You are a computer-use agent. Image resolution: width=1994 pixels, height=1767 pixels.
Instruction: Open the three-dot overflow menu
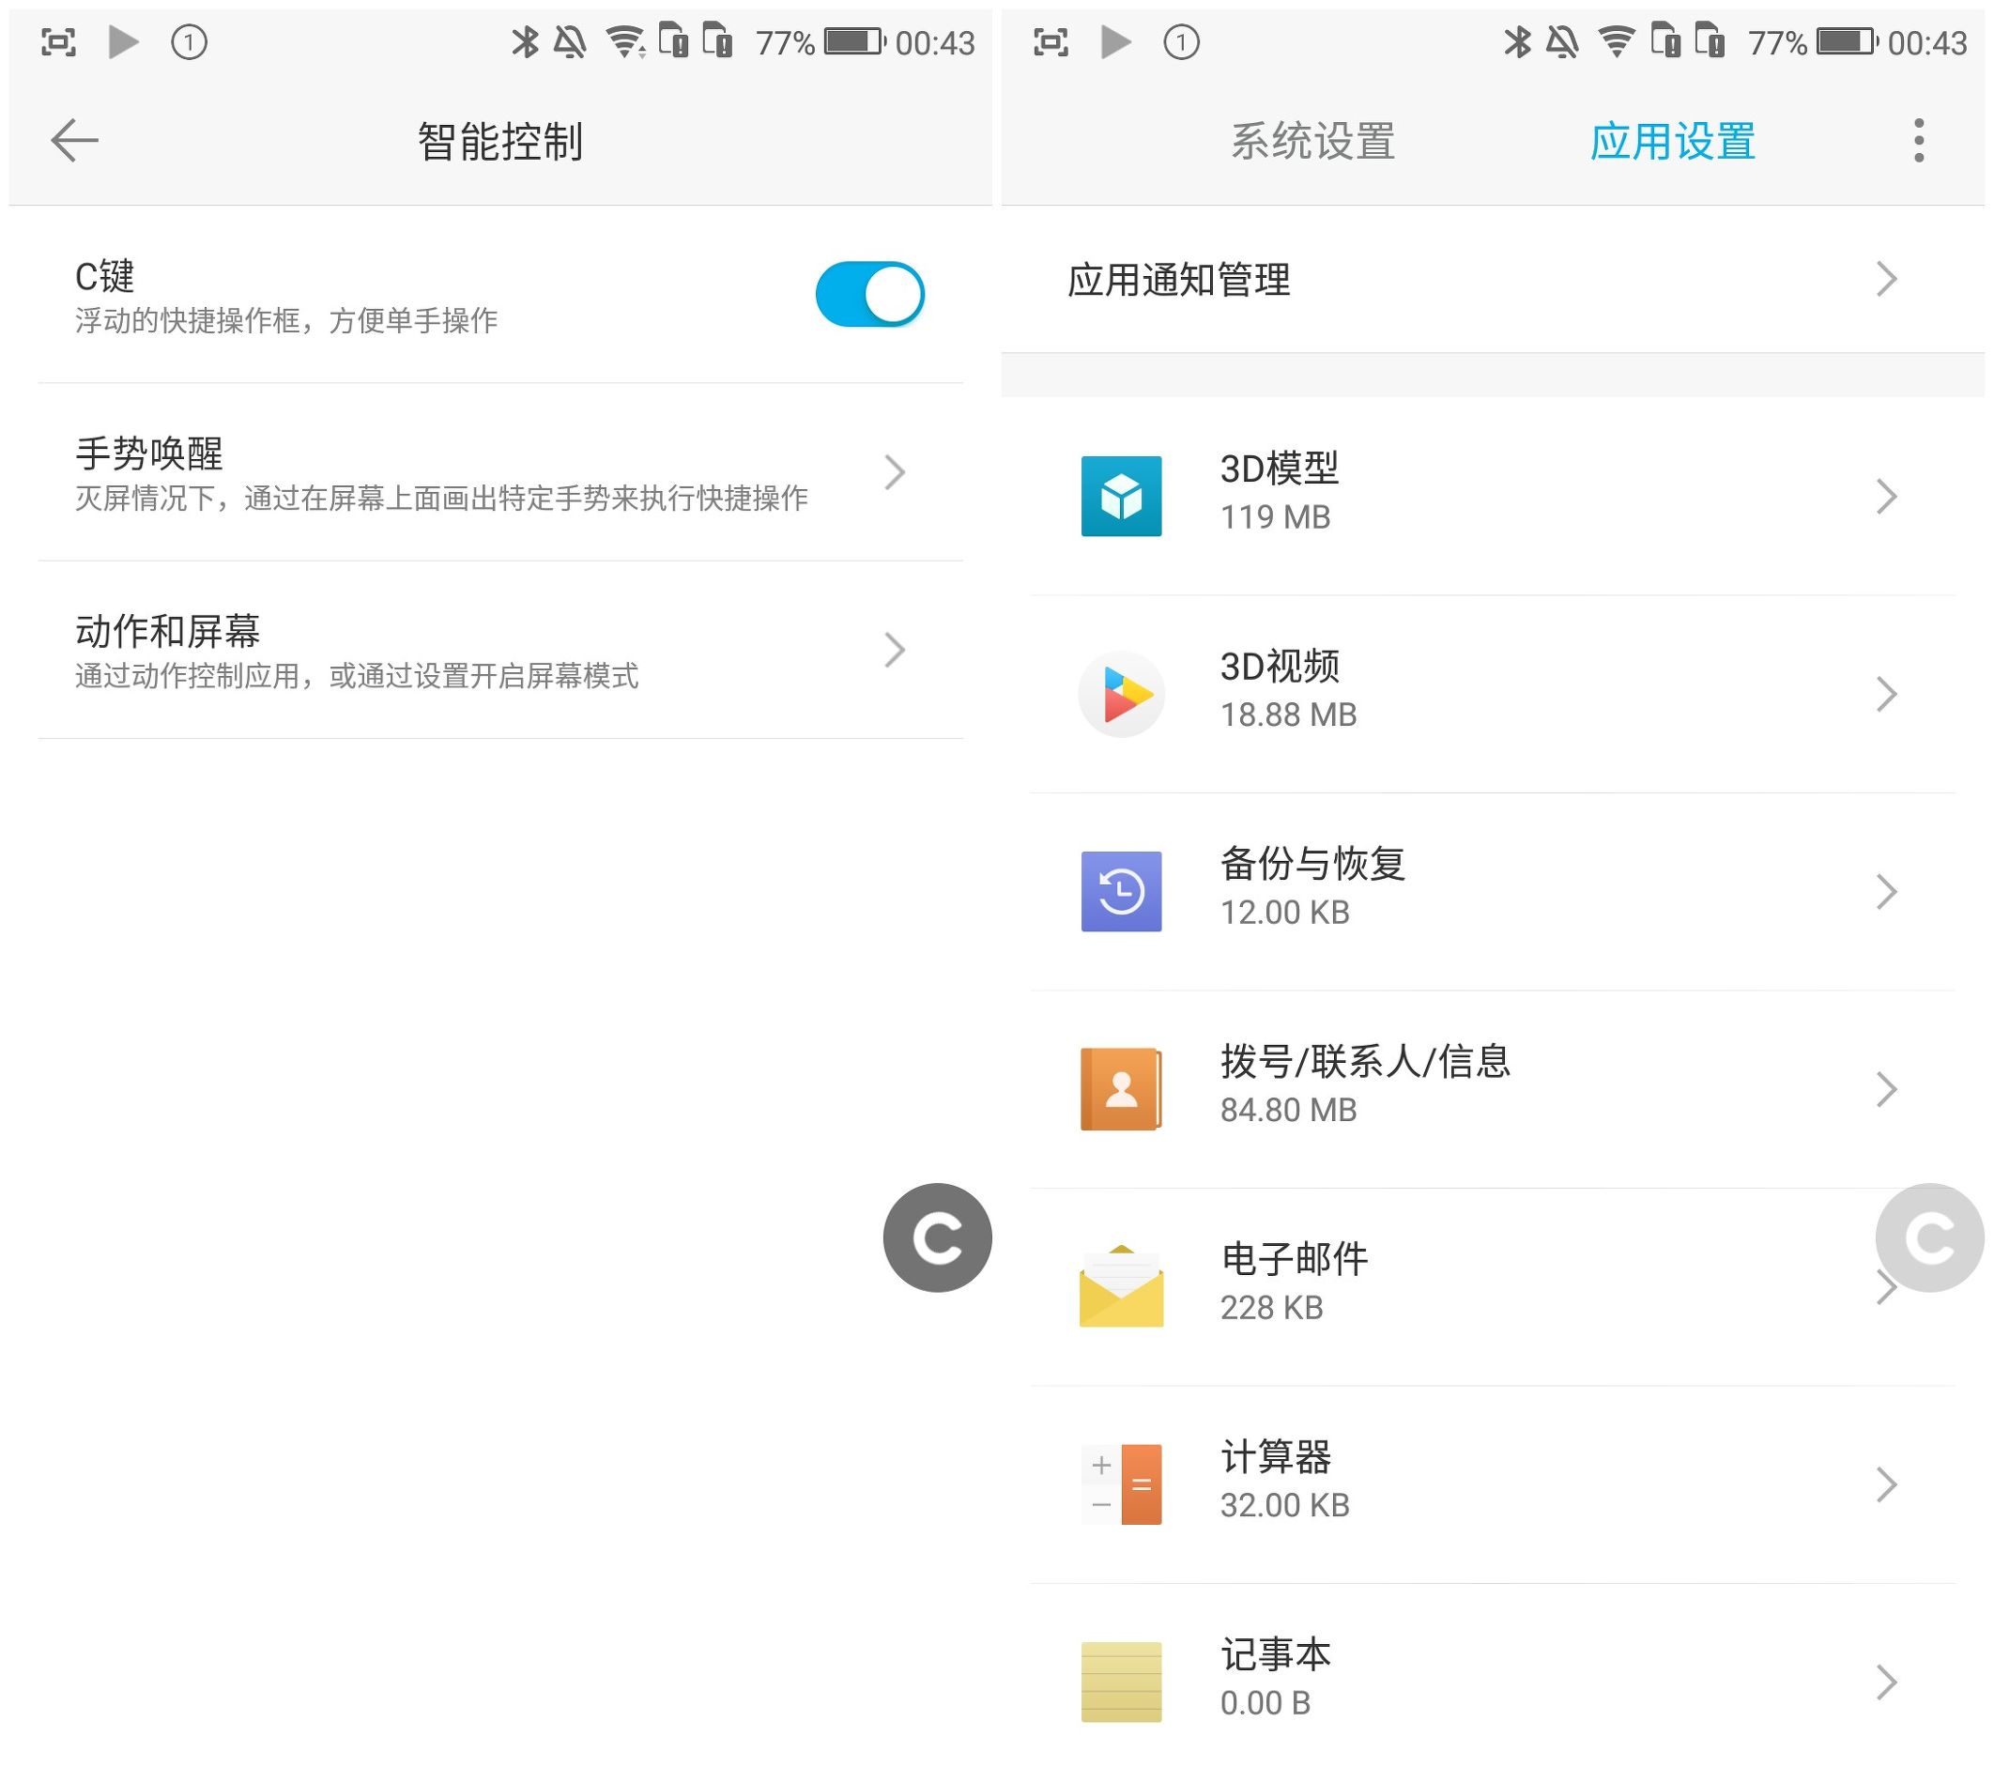click(x=1918, y=142)
